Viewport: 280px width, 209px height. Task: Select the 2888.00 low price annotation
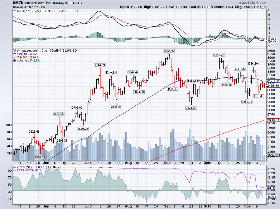[116, 107]
